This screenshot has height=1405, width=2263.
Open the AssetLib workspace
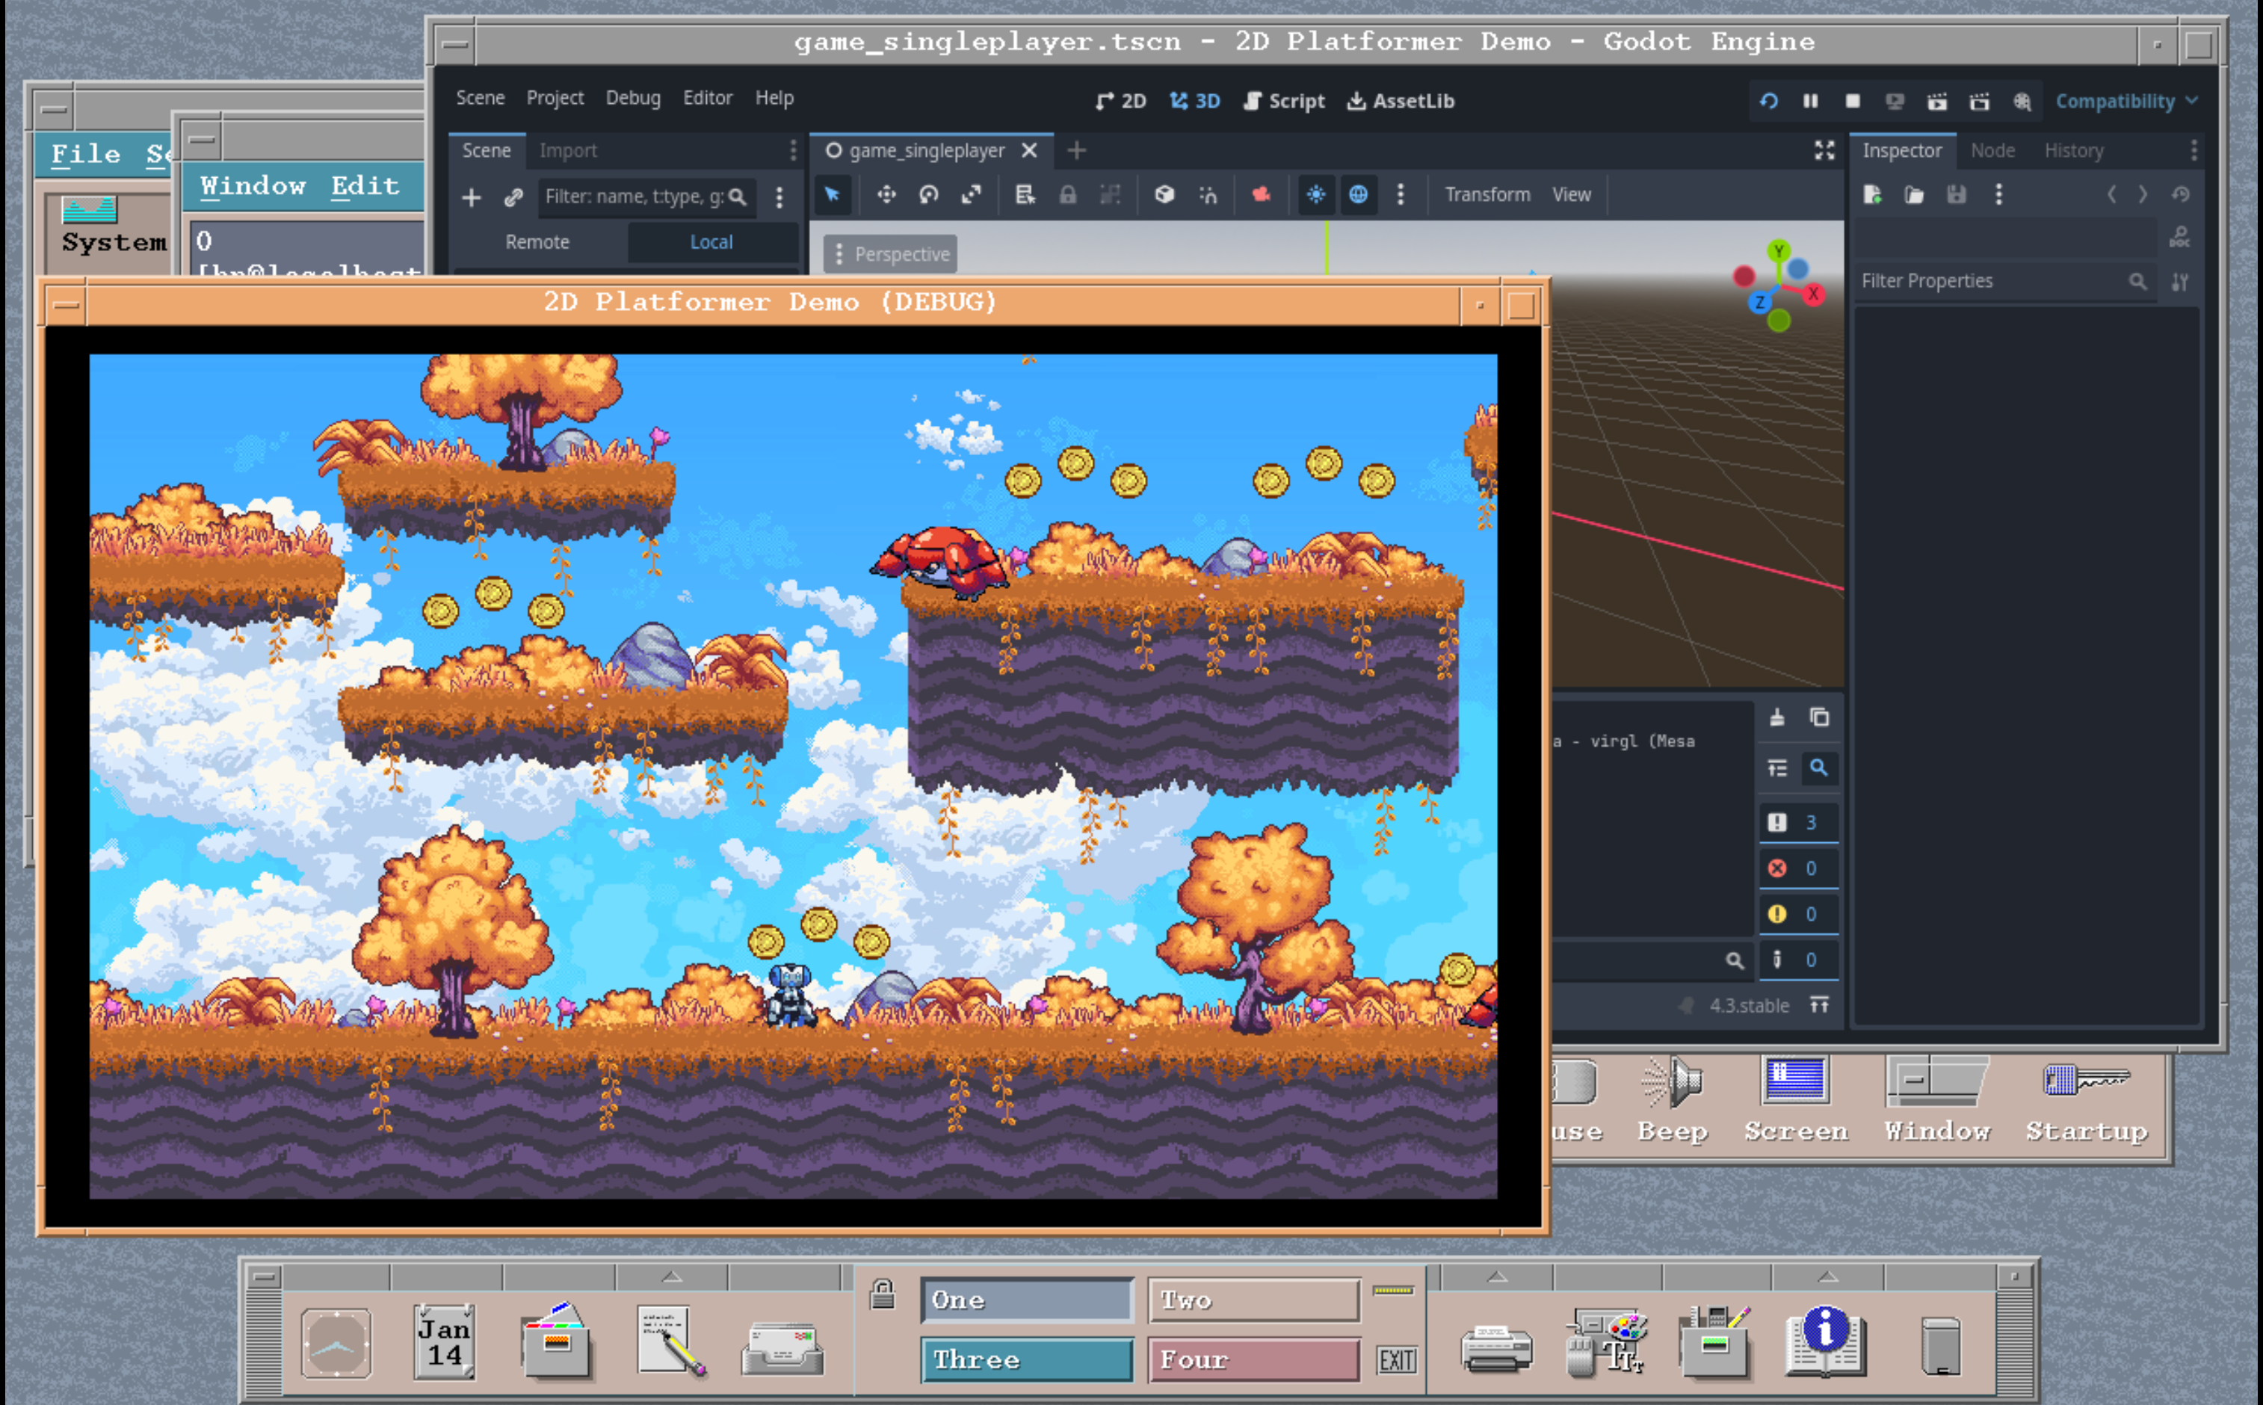click(1401, 100)
